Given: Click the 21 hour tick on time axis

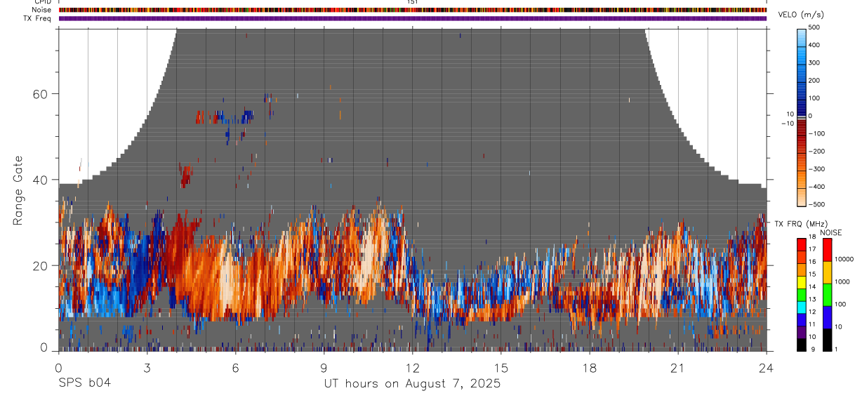Looking at the screenshot, I should pyautogui.click(x=678, y=368).
